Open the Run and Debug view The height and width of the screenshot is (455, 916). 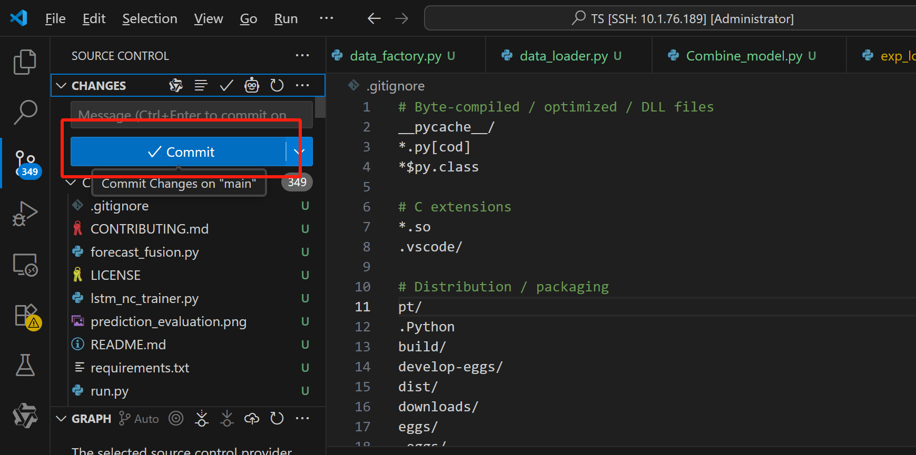[25, 214]
